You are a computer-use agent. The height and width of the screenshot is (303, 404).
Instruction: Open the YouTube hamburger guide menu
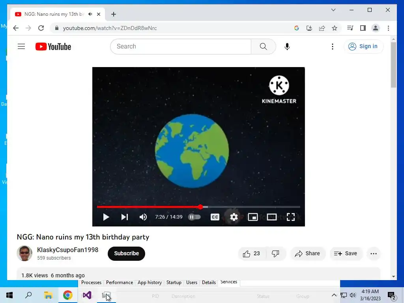click(x=21, y=47)
